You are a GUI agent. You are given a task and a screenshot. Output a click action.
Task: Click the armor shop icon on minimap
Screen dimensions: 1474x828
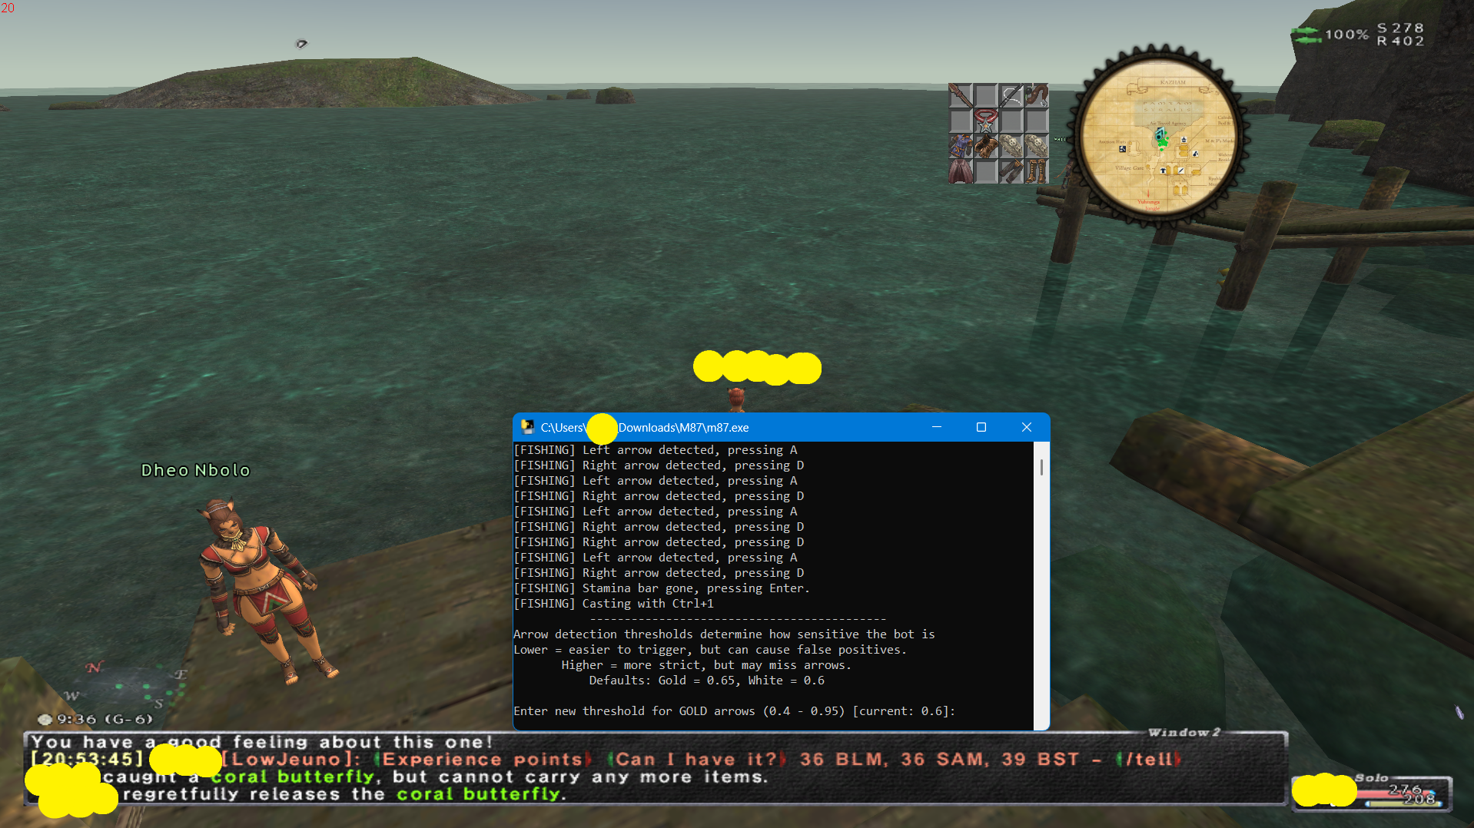click(x=1163, y=171)
